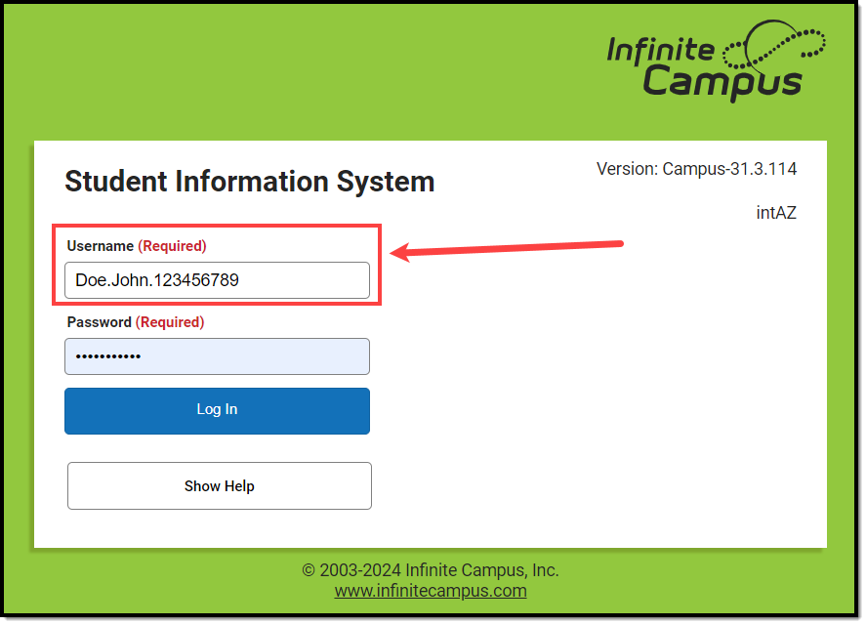Viewport: 866px width, 625px height.
Task: Focus the Password input field
Action: point(217,356)
